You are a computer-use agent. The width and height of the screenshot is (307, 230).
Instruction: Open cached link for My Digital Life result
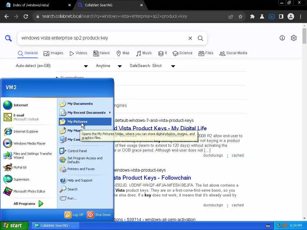pos(238,155)
